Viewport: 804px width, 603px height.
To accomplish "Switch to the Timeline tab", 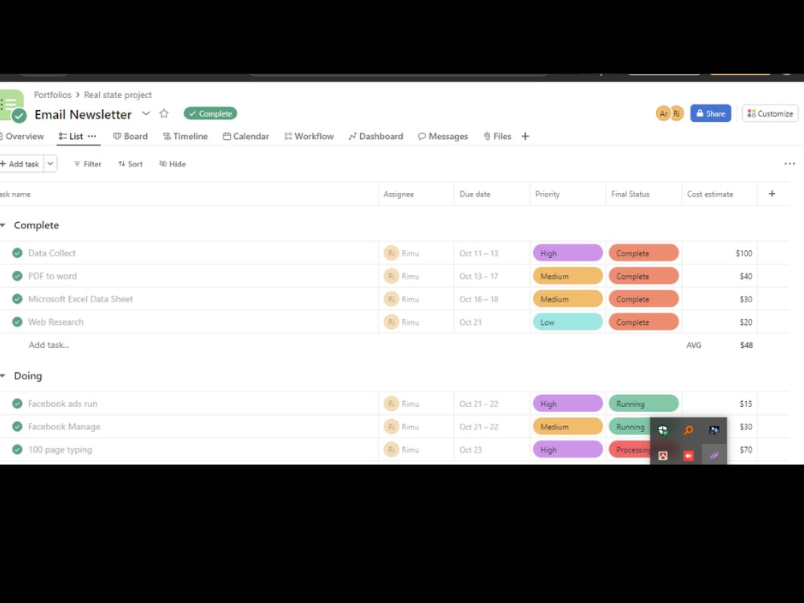I will 185,137.
